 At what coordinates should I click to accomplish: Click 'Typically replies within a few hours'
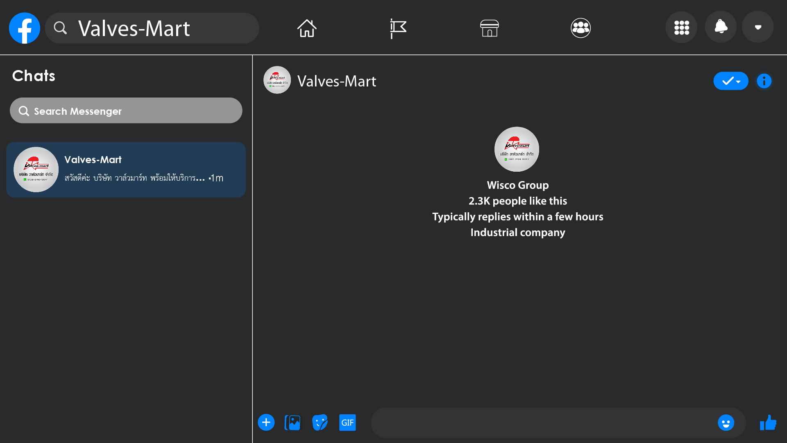click(x=518, y=217)
